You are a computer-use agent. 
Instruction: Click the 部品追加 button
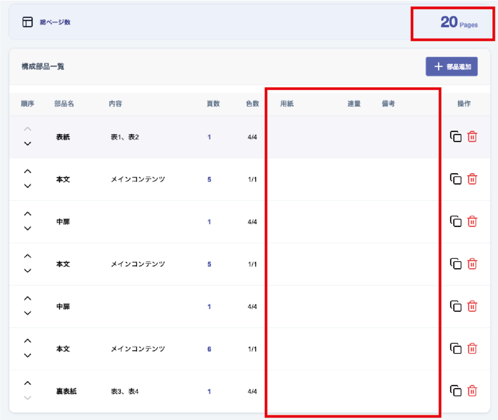coord(451,67)
